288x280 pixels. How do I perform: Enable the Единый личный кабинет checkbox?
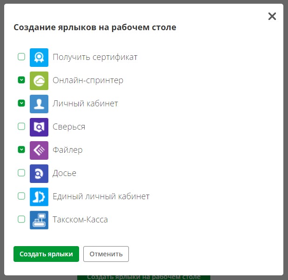click(21, 196)
